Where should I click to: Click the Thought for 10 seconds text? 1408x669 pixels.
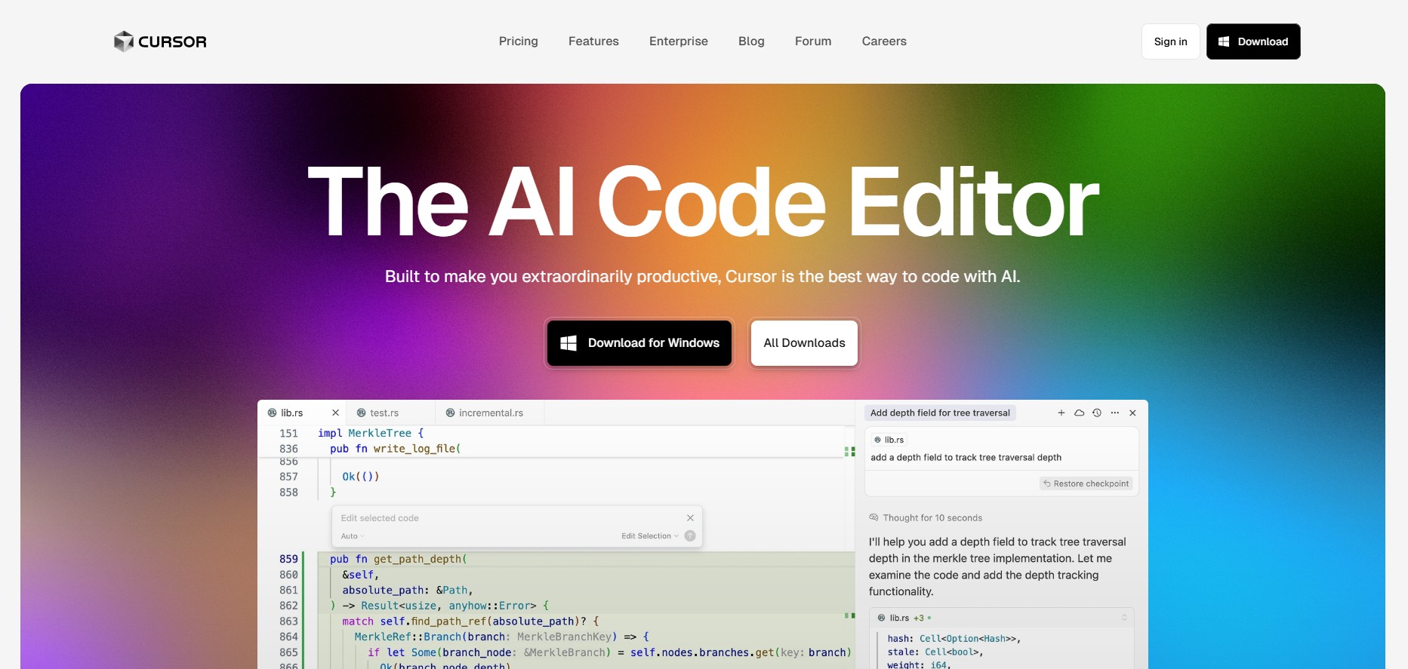(932, 518)
